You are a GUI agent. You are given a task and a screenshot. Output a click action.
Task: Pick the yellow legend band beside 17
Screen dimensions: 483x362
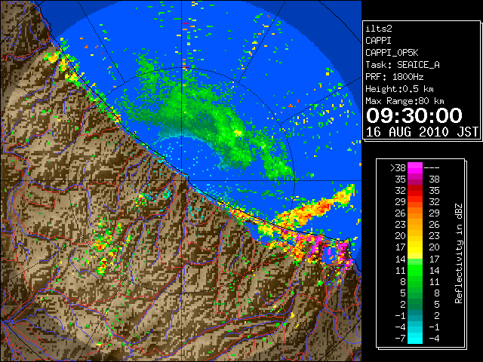click(x=415, y=247)
